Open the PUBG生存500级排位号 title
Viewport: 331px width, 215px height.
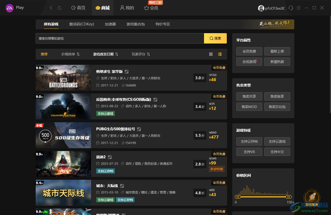point(116,129)
